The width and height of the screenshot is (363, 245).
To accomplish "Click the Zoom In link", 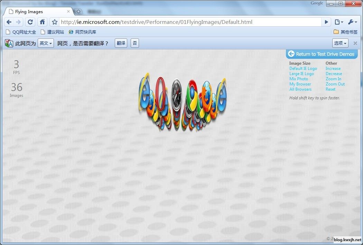I will 333,79.
